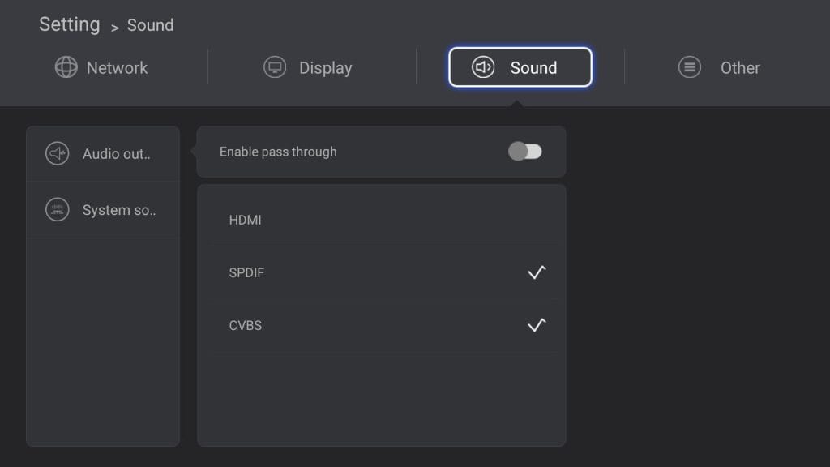Viewport: 830px width, 467px height.
Task: Open the Network settings tab
Action: [x=101, y=68]
